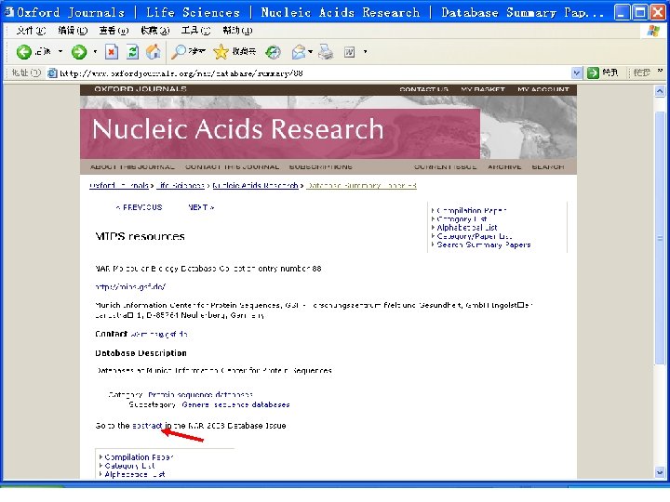The height and width of the screenshot is (502, 670).
Task: Open the Mail dropdown arrow
Action: coord(311,52)
